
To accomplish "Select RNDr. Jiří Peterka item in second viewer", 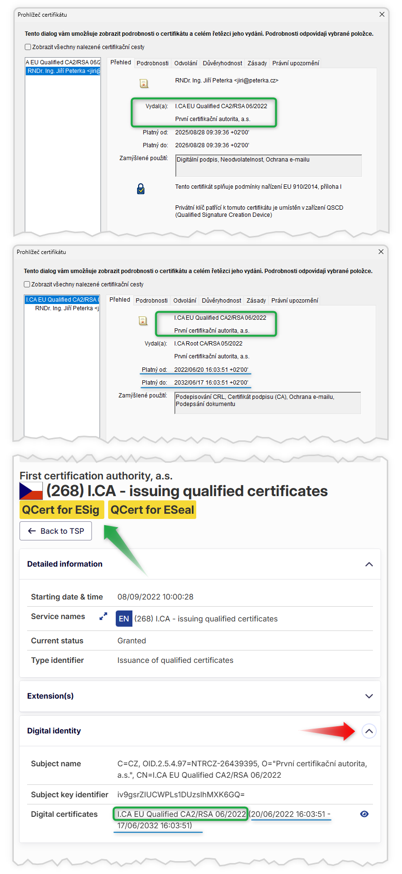I will [67, 308].
